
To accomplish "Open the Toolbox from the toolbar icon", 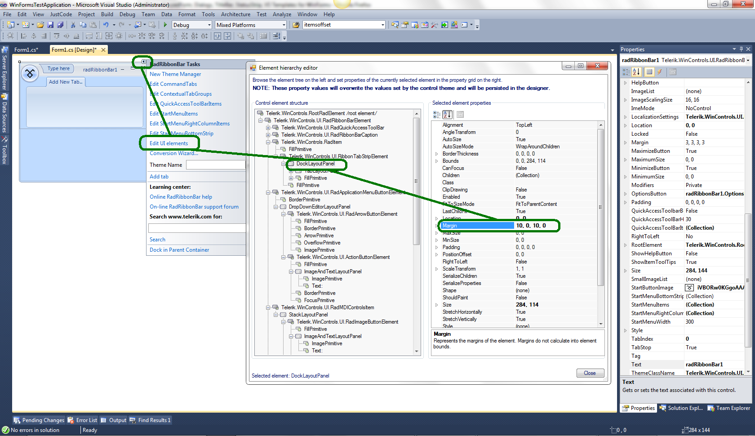I will tap(435, 25).
